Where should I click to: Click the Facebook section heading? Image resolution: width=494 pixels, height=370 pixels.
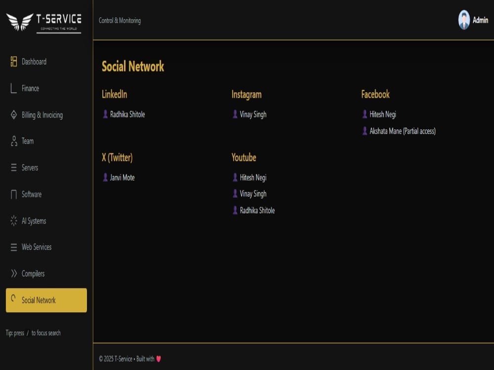click(375, 94)
